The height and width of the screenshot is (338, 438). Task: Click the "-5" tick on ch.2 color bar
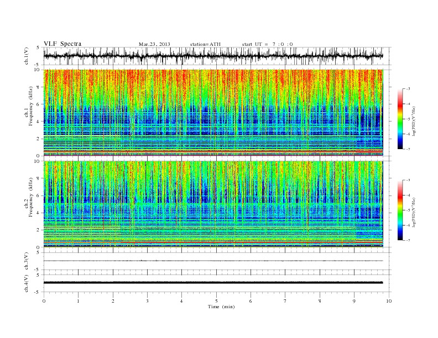tap(408, 210)
